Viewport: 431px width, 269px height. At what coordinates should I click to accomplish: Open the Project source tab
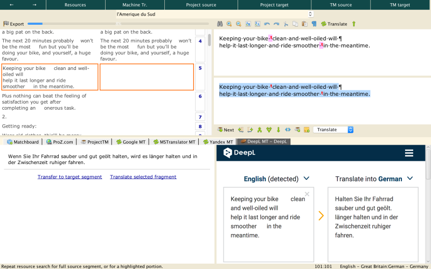(201, 5)
